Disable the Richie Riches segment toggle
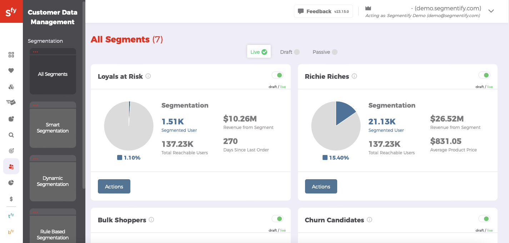The height and width of the screenshot is (243, 509). click(485, 75)
